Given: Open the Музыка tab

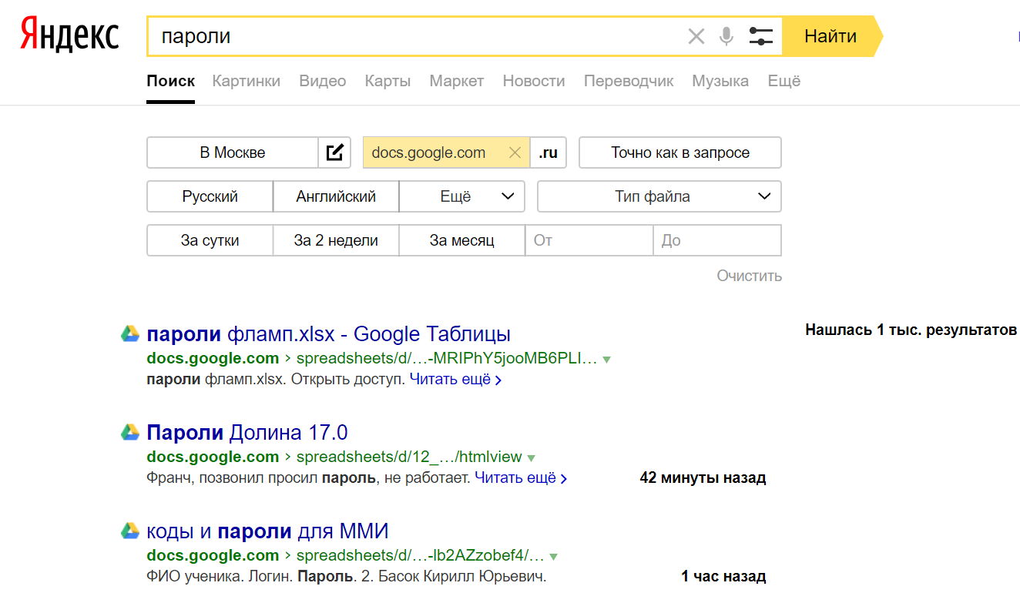Looking at the screenshot, I should coord(720,81).
